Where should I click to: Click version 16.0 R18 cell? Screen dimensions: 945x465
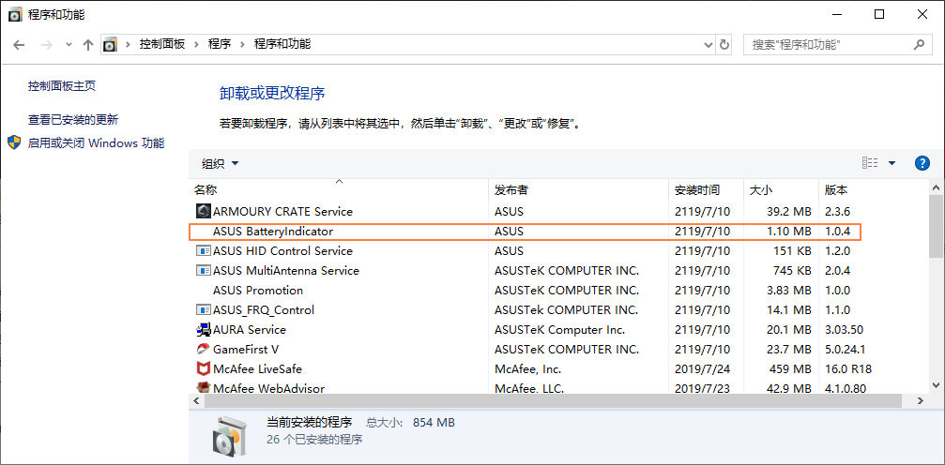(x=848, y=368)
